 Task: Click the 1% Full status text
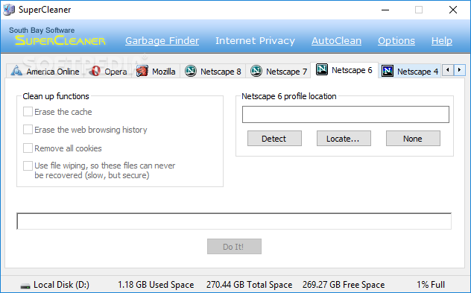431,285
